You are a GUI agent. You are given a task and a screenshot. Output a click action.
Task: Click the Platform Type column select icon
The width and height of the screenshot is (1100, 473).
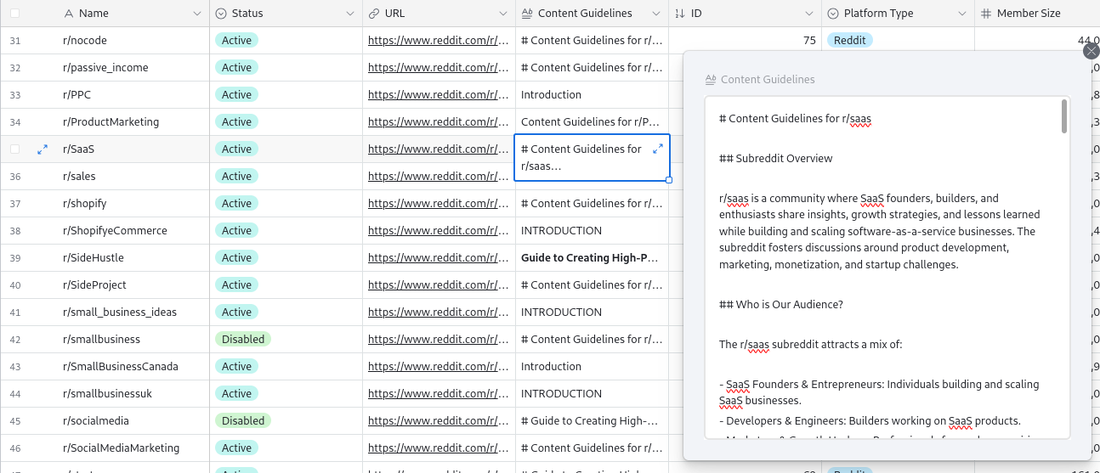(x=833, y=14)
